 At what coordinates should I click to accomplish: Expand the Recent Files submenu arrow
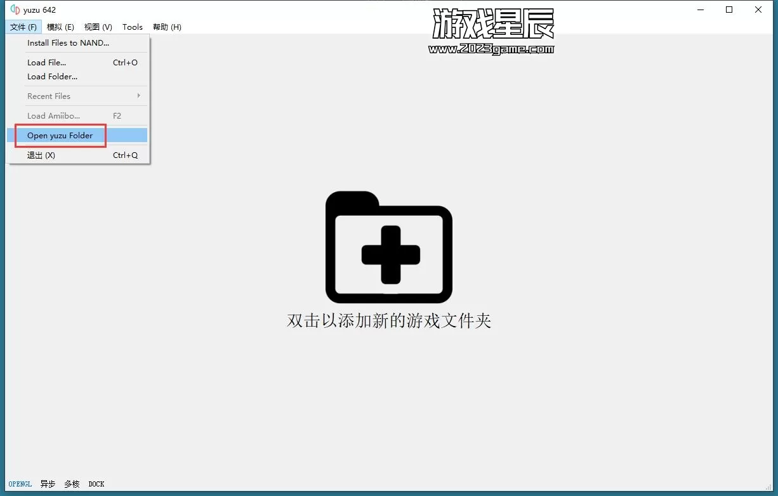138,96
